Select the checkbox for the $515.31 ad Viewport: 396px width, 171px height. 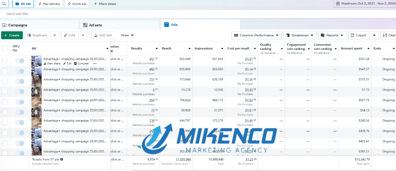pyautogui.click(x=5, y=82)
